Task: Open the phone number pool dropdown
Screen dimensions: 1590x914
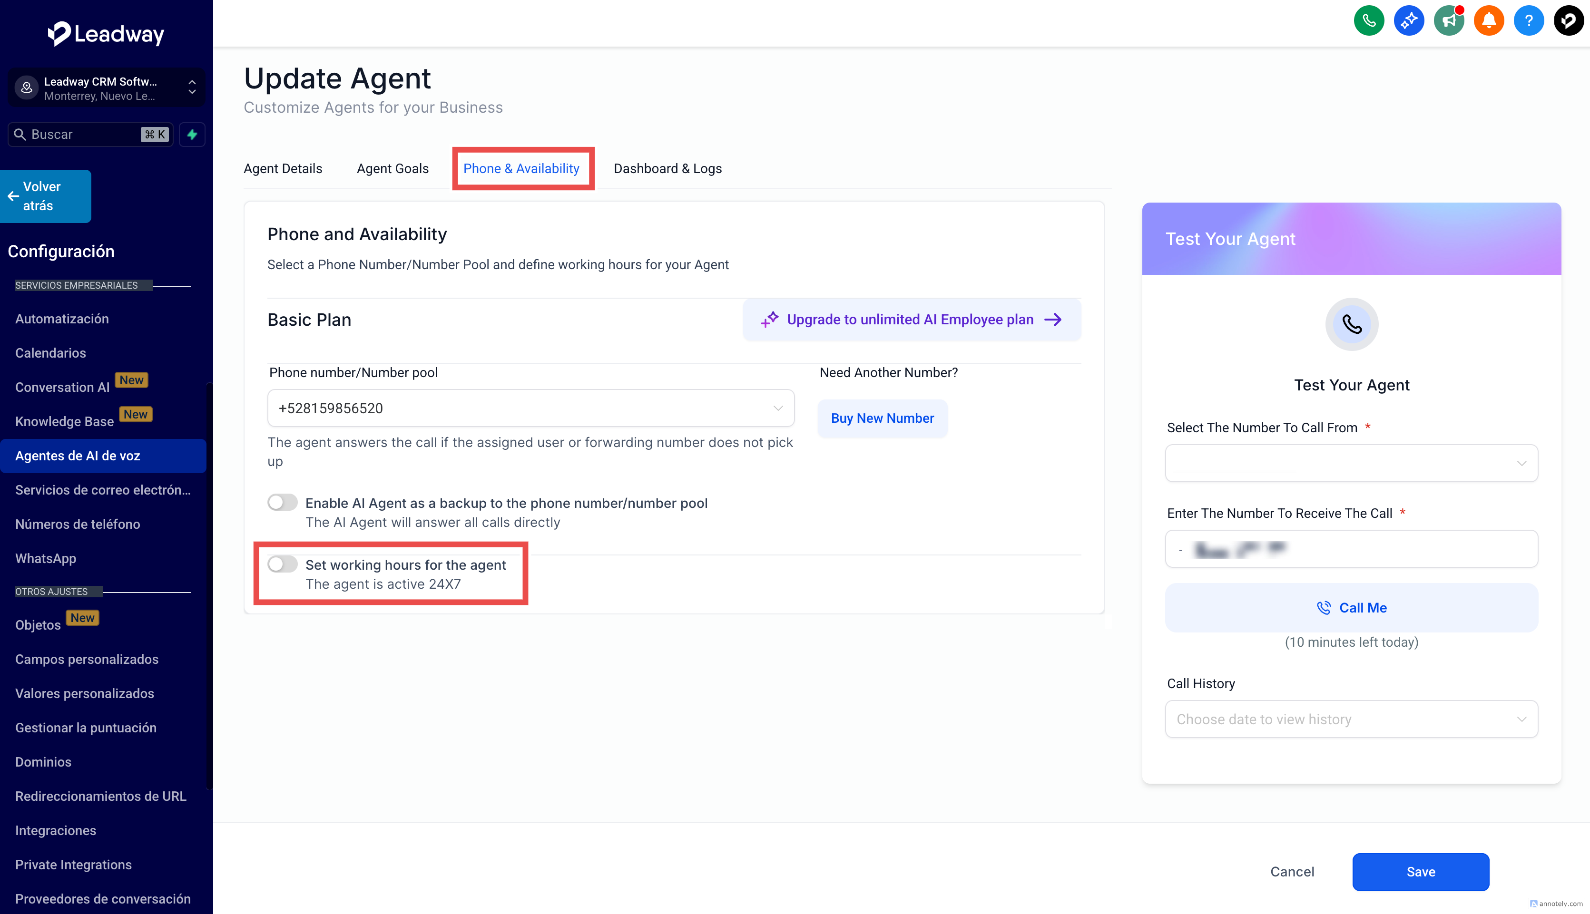Action: tap(530, 408)
